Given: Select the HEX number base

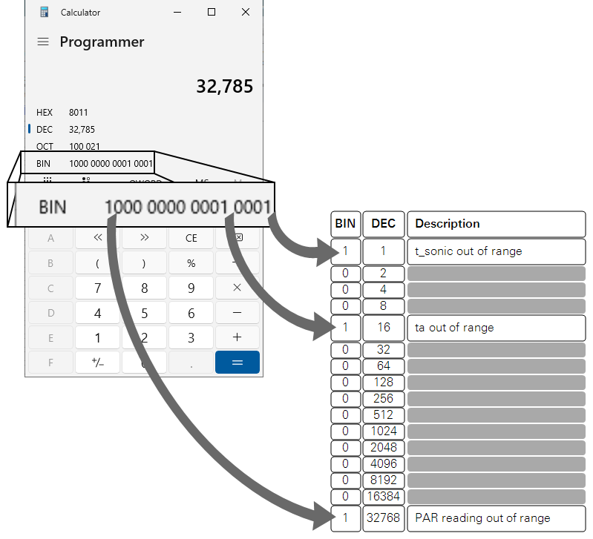Looking at the screenshot, I should point(45,113).
